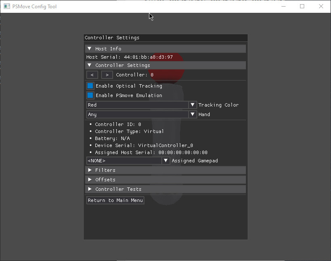This screenshot has height=261, width=331.
Task: Open the Assigned Gamepad dropdown showing <NONE>
Action: 128,161
